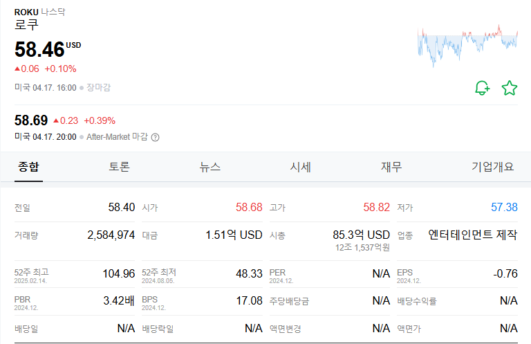Click the 52-week low value 48.33
Viewport: 531px width, 344px height.
249,273
